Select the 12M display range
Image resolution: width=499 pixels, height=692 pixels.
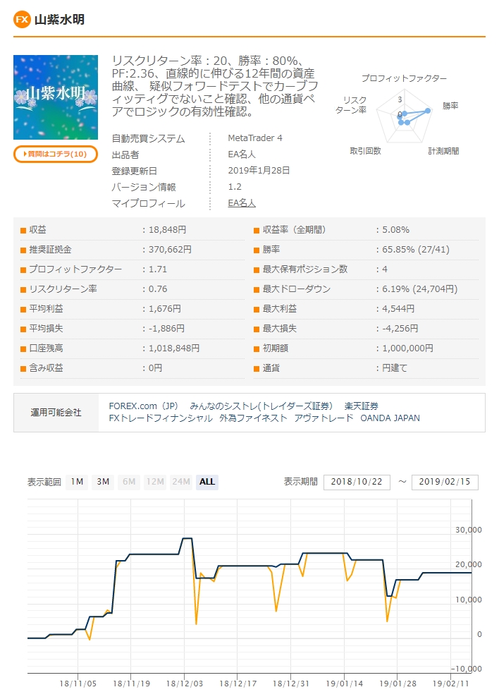click(155, 482)
